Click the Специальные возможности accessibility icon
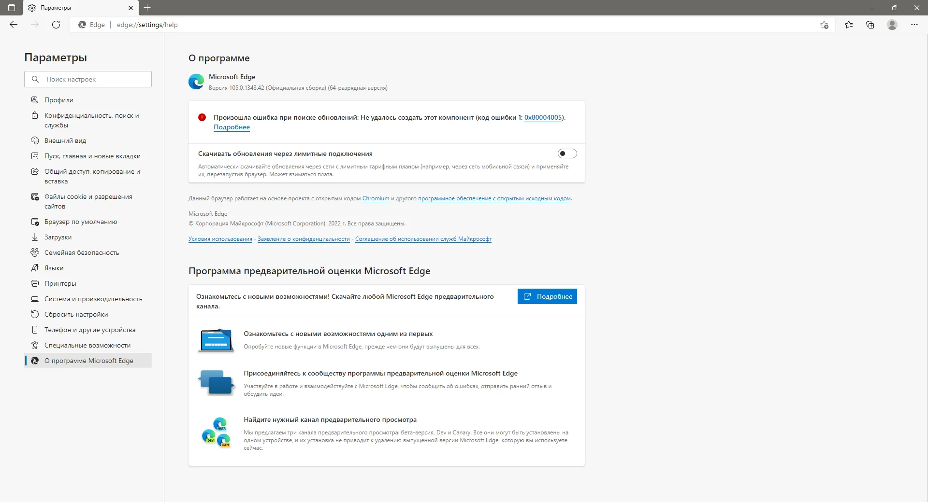This screenshot has width=928, height=502. (x=35, y=345)
